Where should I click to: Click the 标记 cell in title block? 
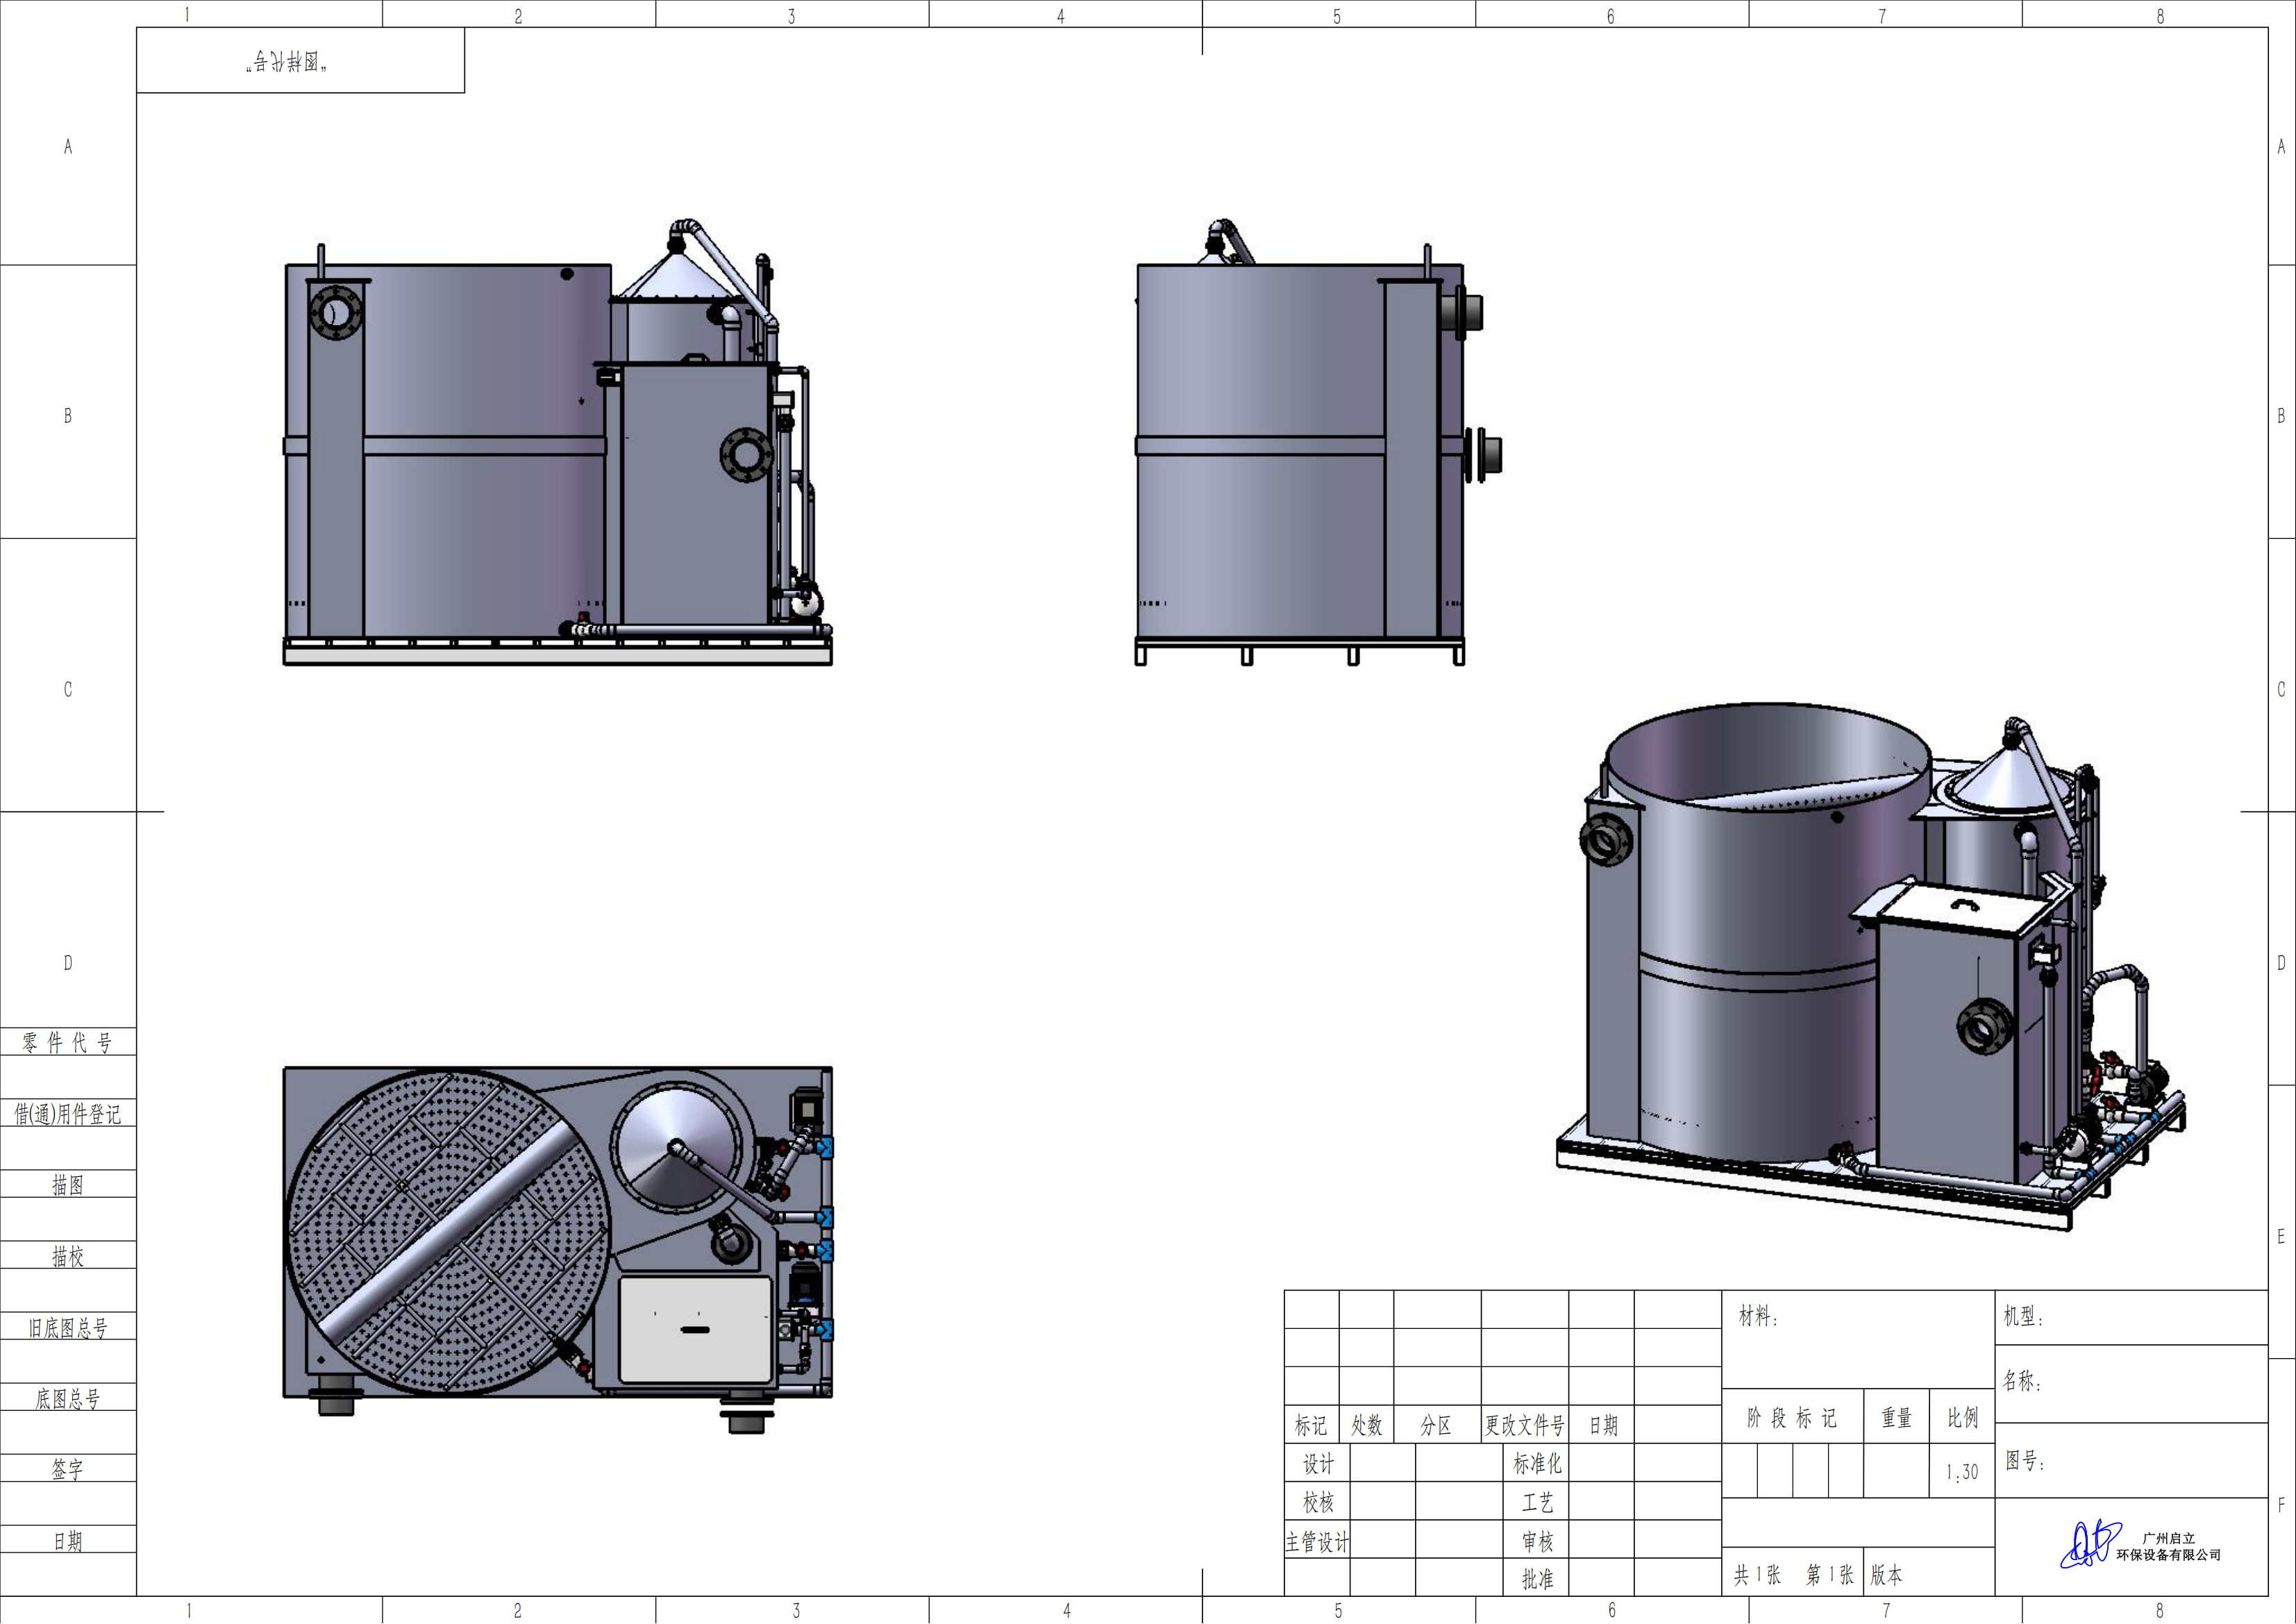pyautogui.click(x=1311, y=1424)
